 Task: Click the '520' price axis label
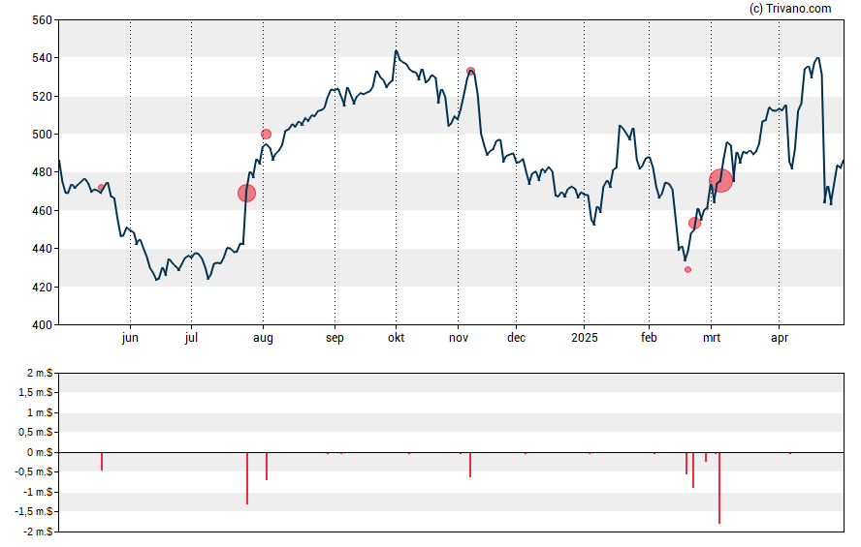coord(43,97)
